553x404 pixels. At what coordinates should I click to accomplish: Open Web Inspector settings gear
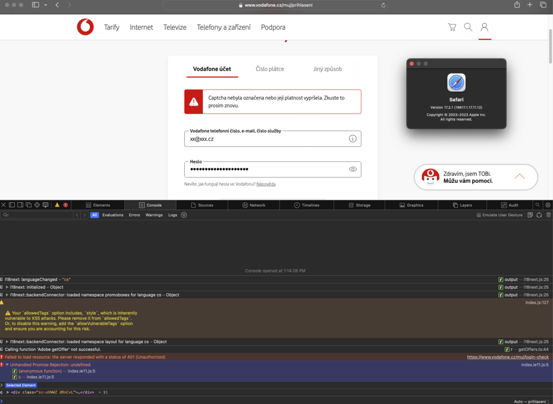[547, 205]
